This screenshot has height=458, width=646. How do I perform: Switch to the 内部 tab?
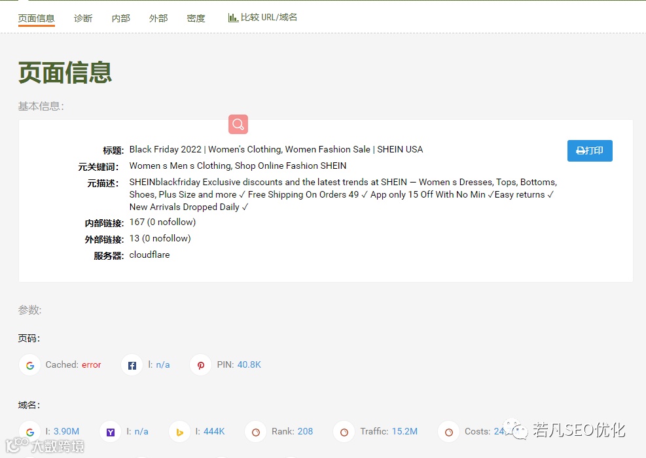[120, 18]
